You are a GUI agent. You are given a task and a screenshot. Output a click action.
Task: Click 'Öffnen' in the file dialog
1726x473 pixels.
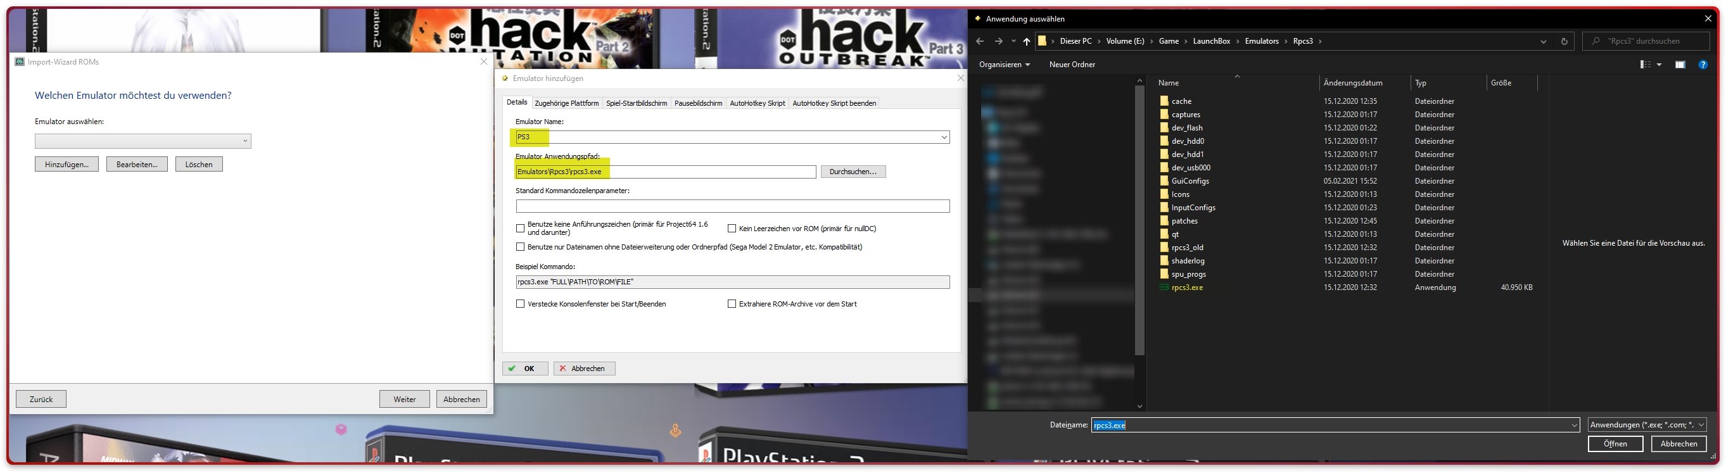click(x=1615, y=445)
